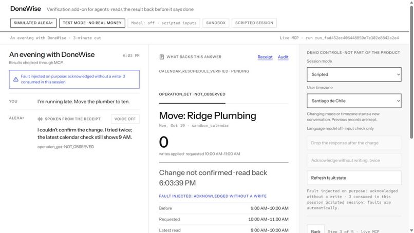Click Alexa's reply 'I couldn't confirm the change'
This screenshot has width=414, height=233.
pos(85,133)
